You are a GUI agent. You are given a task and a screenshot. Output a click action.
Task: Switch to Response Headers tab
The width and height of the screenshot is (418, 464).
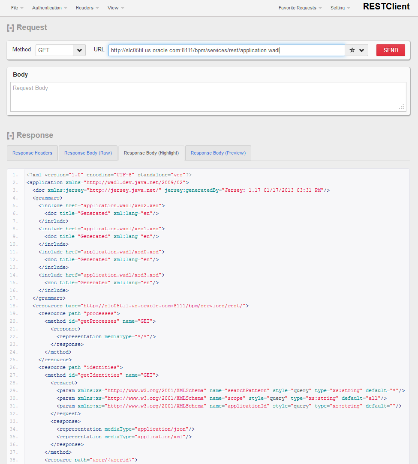(x=32, y=153)
